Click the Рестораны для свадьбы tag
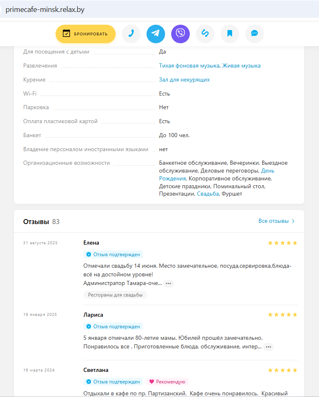The height and width of the screenshot is (397, 319). [115, 295]
